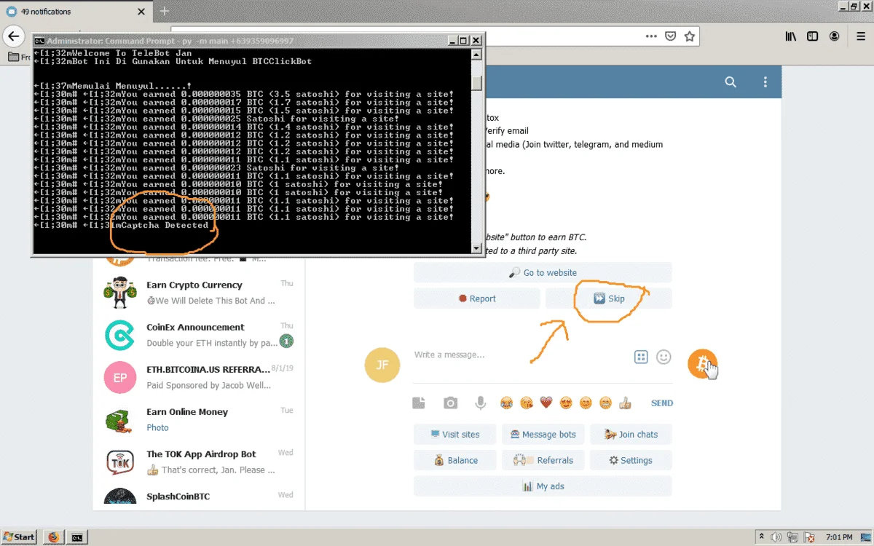Image resolution: width=874 pixels, height=546 pixels.
Task: Search within the Telegram chat
Action: (x=731, y=82)
